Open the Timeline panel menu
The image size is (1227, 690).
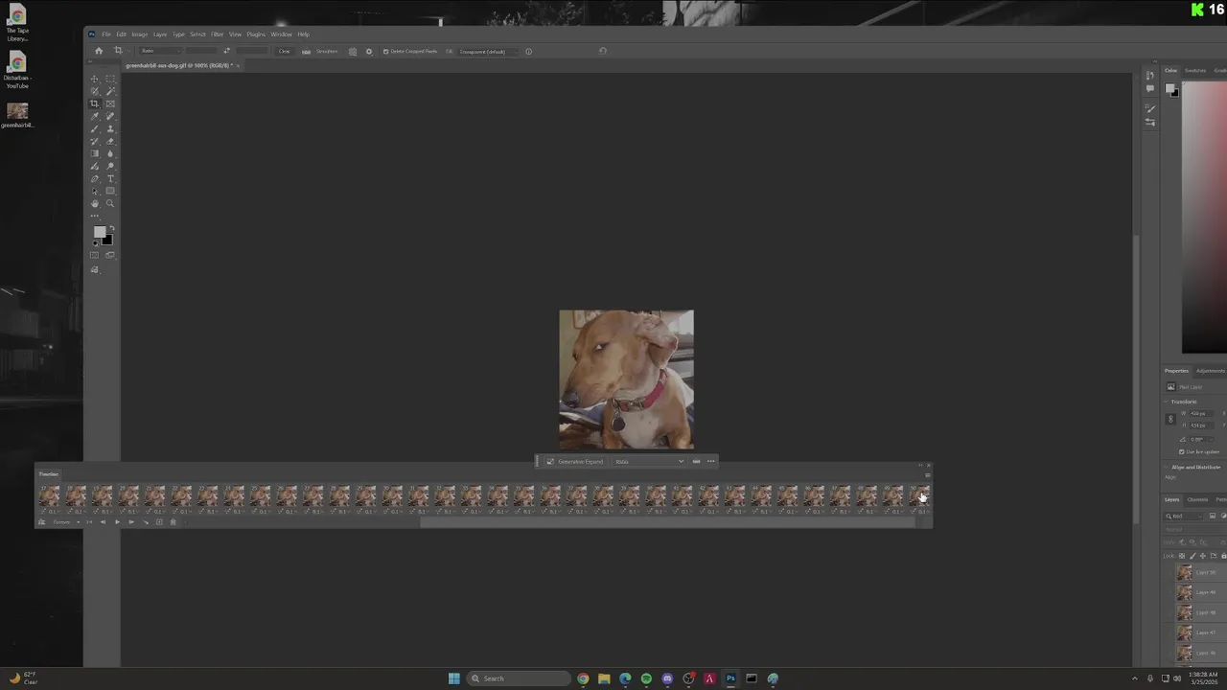coord(927,475)
